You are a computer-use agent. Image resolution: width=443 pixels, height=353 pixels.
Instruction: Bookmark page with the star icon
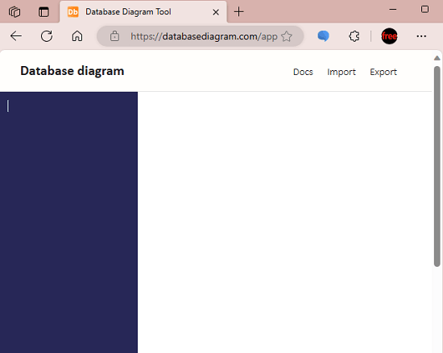(287, 36)
